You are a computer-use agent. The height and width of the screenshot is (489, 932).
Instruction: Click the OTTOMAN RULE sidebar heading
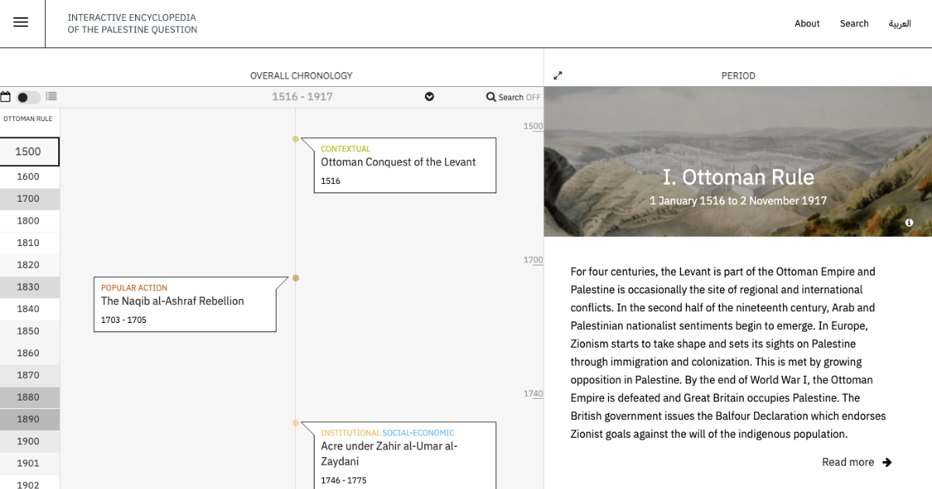coord(28,119)
